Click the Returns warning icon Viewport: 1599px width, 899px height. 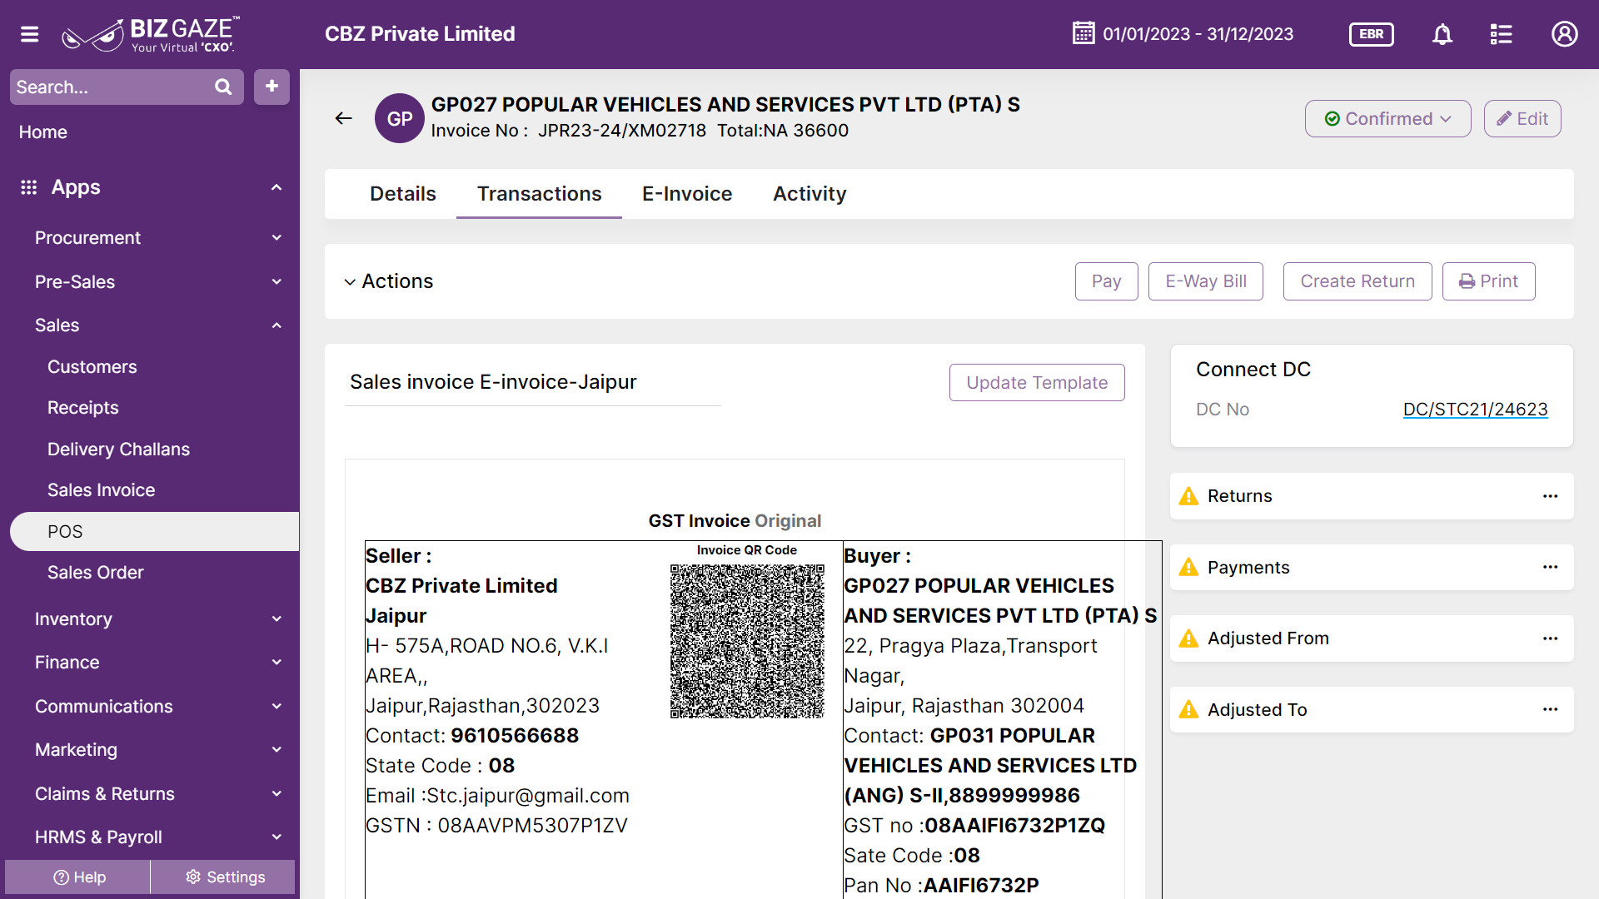[x=1189, y=496]
